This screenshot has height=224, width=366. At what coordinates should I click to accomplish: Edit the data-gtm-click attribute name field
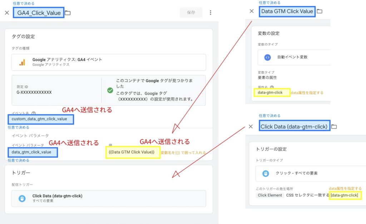272,93
